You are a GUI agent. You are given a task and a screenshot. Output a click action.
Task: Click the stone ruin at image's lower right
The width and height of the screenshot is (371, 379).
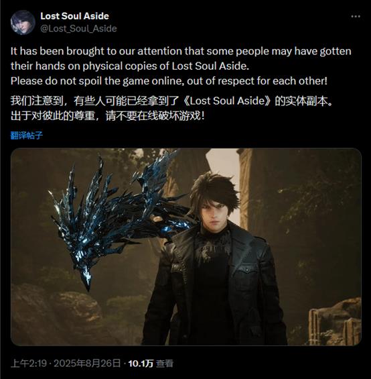click(x=335, y=321)
